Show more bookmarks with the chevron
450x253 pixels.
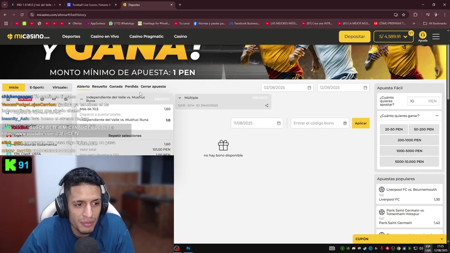point(414,24)
